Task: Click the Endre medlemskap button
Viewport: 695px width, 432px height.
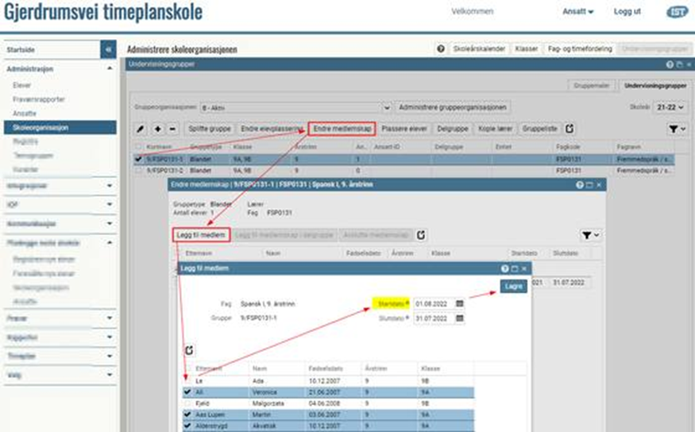Action: click(x=342, y=129)
